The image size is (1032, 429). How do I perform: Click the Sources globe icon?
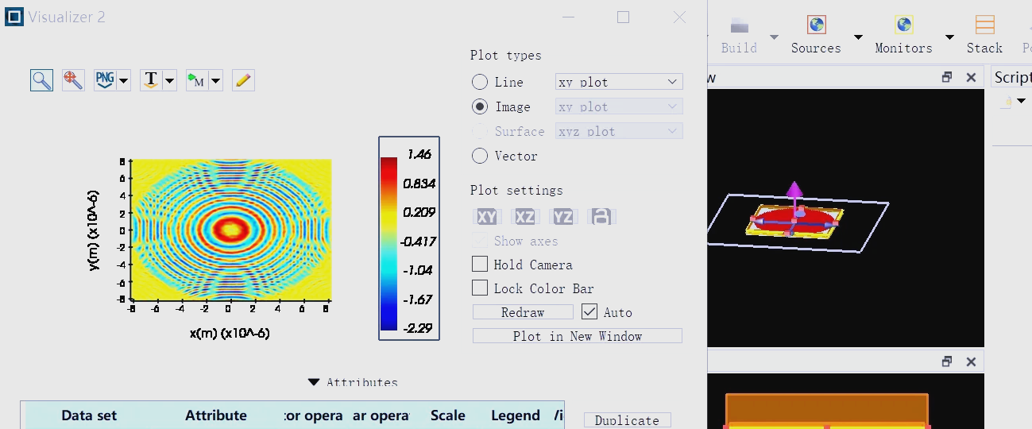pyautogui.click(x=816, y=25)
